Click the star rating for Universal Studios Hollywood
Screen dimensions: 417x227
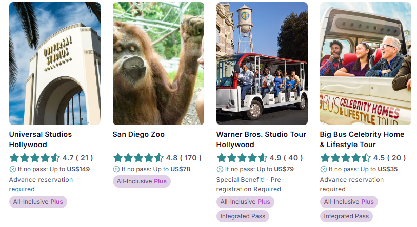click(34, 158)
